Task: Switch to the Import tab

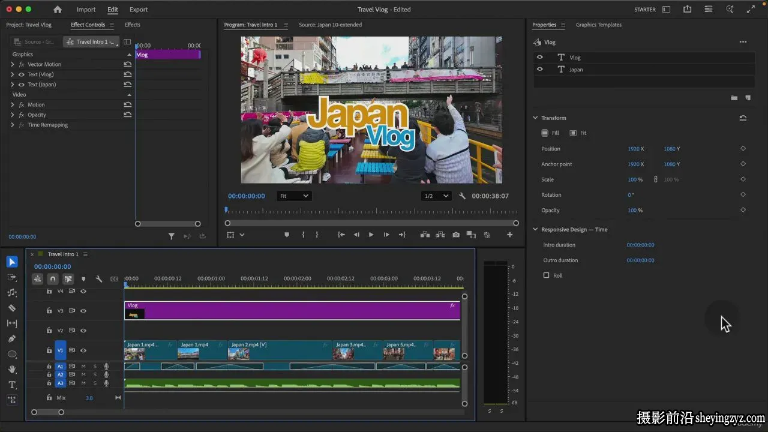Action: coord(86,10)
